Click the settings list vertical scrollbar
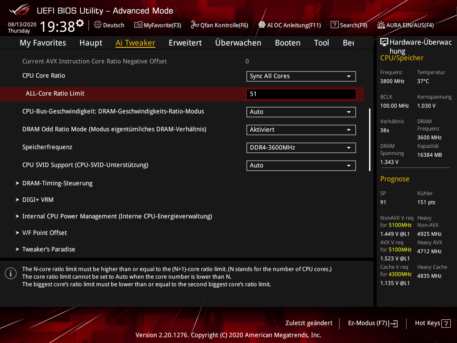The height and width of the screenshot is (343, 457). coord(370,140)
